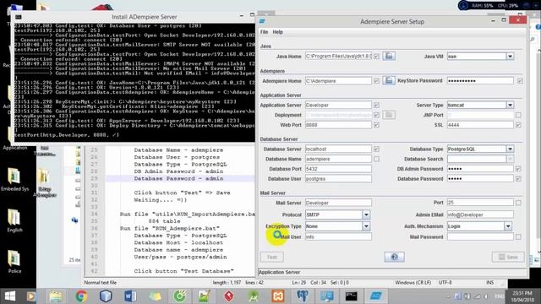This screenshot has width=541, height=304.
Task: Click the Adempiere Server Setup title bar icon
Action: click(262, 21)
